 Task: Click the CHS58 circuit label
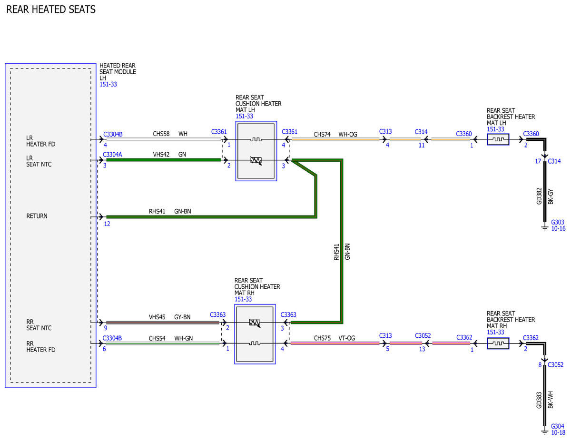161,134
